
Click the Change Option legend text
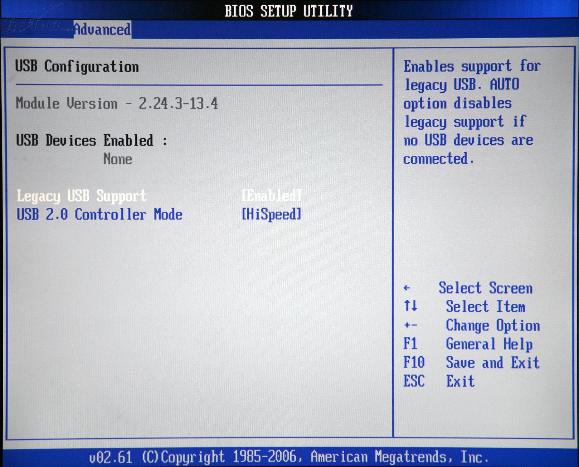pyautogui.click(x=492, y=326)
